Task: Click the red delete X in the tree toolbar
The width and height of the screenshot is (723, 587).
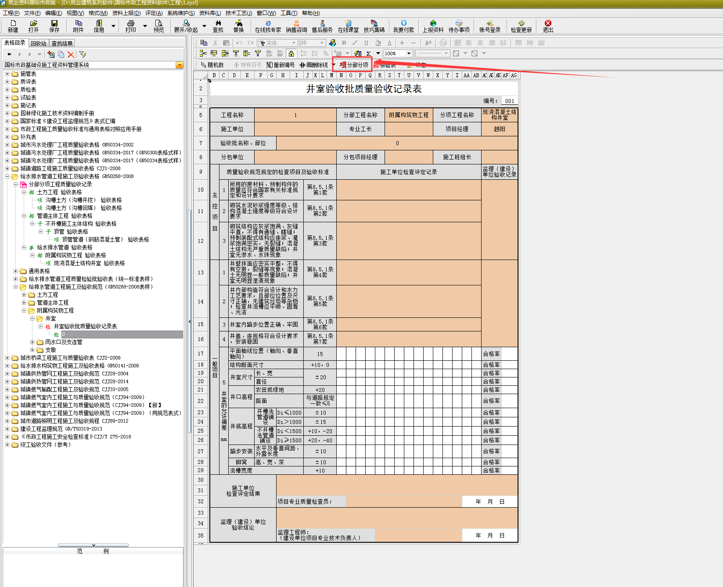Action: pyautogui.click(x=71, y=54)
